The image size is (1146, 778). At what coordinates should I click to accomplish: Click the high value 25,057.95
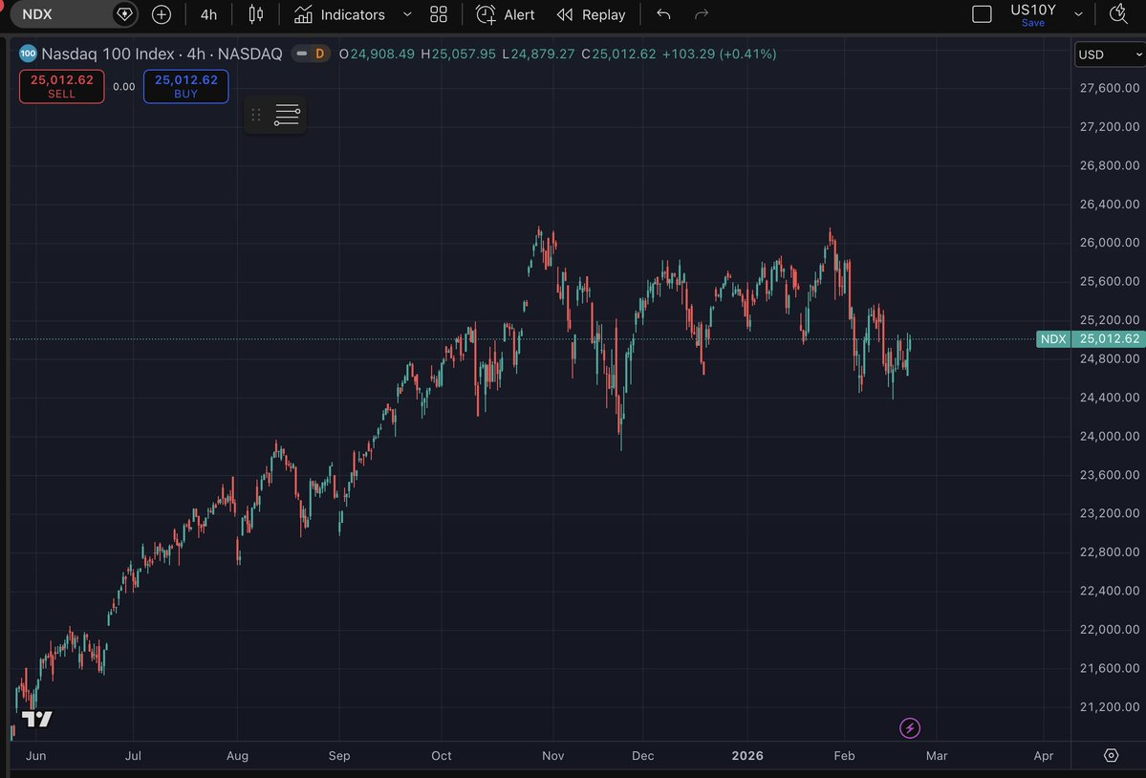(464, 54)
